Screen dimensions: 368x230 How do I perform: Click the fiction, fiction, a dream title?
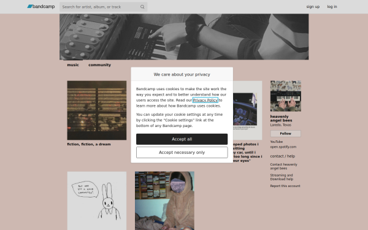click(x=89, y=144)
